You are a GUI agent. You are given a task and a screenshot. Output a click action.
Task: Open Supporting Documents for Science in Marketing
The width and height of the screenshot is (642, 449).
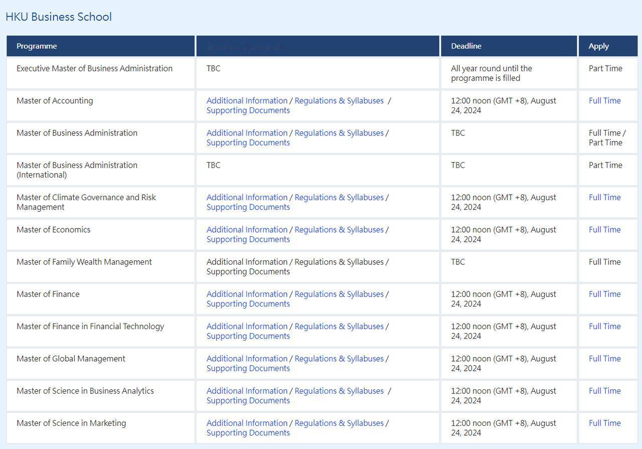coord(248,433)
